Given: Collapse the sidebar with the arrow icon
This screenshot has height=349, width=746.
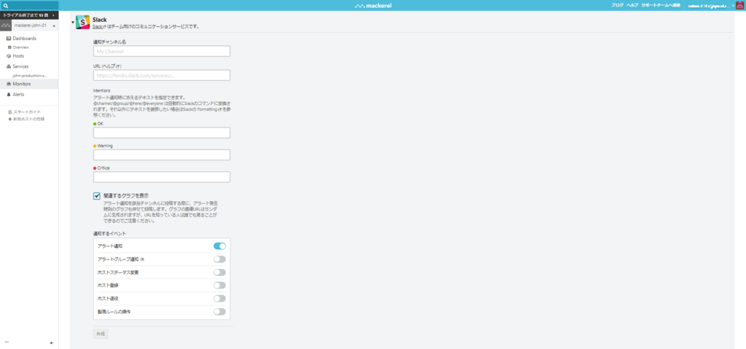Looking at the screenshot, I should [x=52, y=343].
